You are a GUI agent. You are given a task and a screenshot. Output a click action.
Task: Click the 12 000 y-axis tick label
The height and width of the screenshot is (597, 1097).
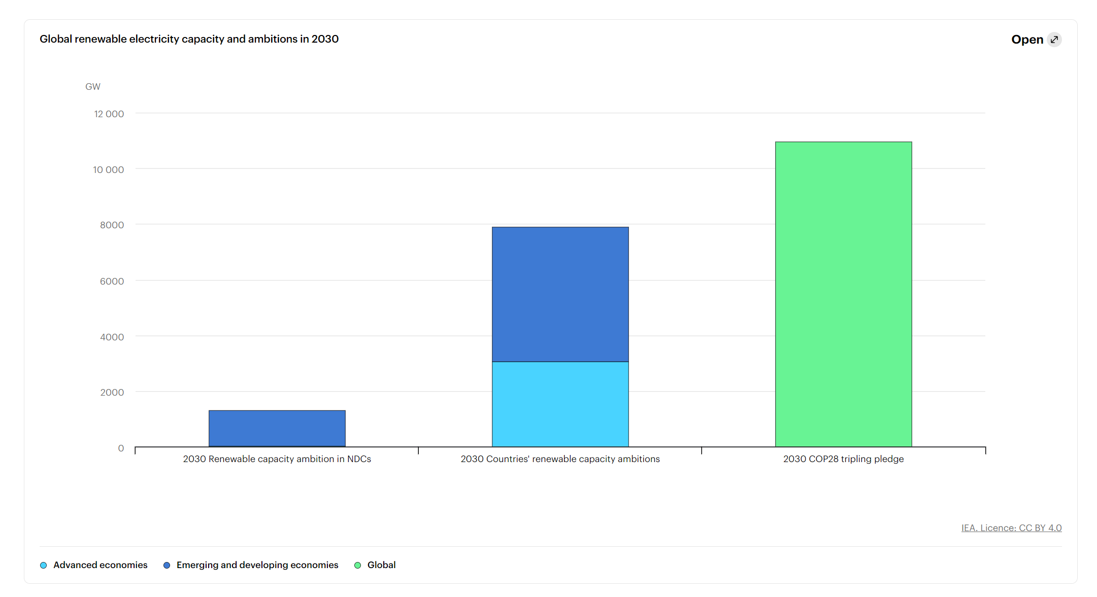pyautogui.click(x=109, y=114)
